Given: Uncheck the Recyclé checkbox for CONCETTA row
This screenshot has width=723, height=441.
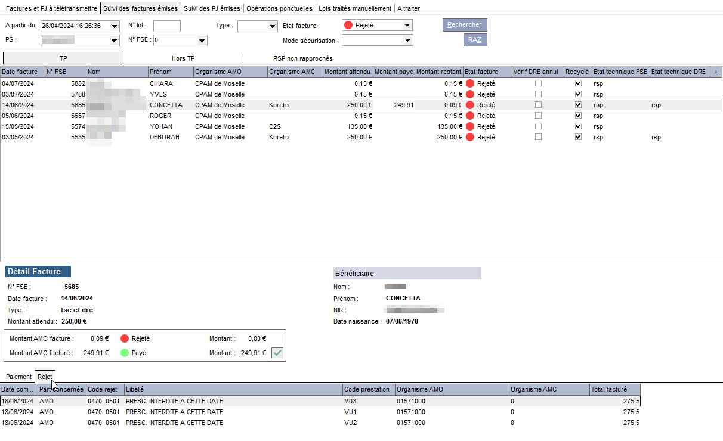Looking at the screenshot, I should (578, 105).
